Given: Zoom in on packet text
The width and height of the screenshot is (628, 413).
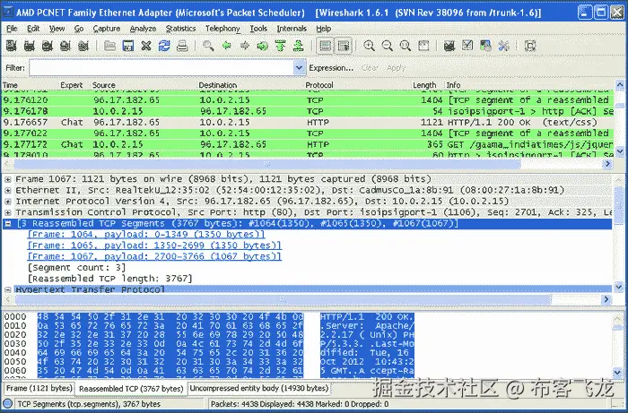Looking at the screenshot, I should click(369, 46).
